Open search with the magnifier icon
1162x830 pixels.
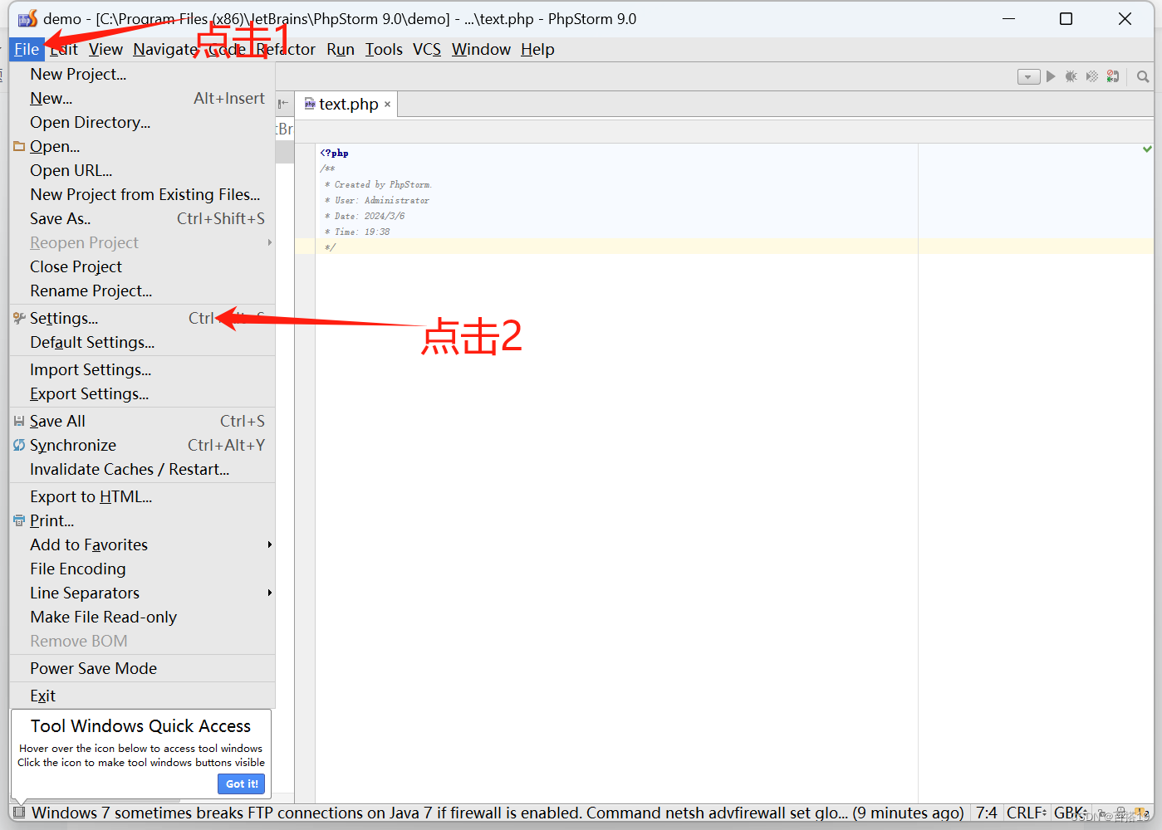pyautogui.click(x=1142, y=76)
